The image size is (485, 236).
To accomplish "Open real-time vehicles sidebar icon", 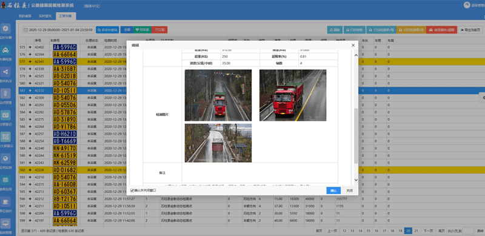I will (5, 29).
